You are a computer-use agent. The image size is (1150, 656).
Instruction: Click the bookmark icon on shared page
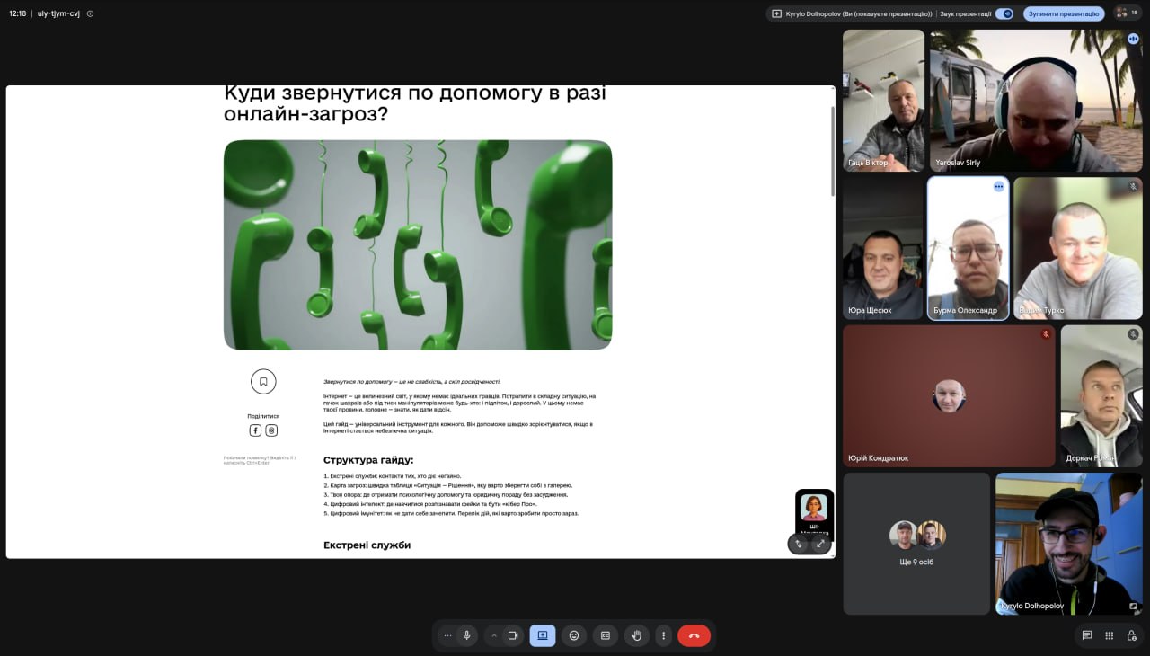(x=263, y=381)
